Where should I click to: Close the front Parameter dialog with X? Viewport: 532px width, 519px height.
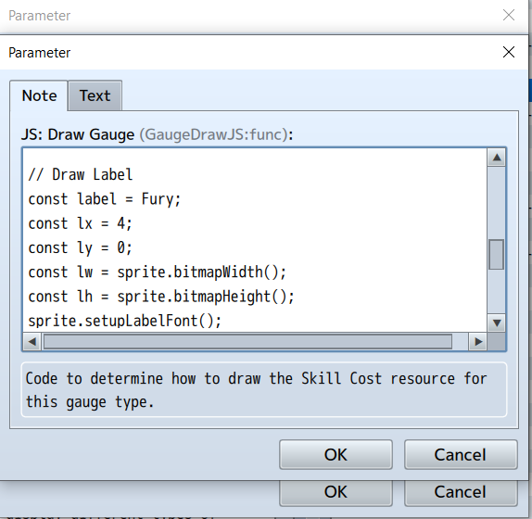pos(509,52)
